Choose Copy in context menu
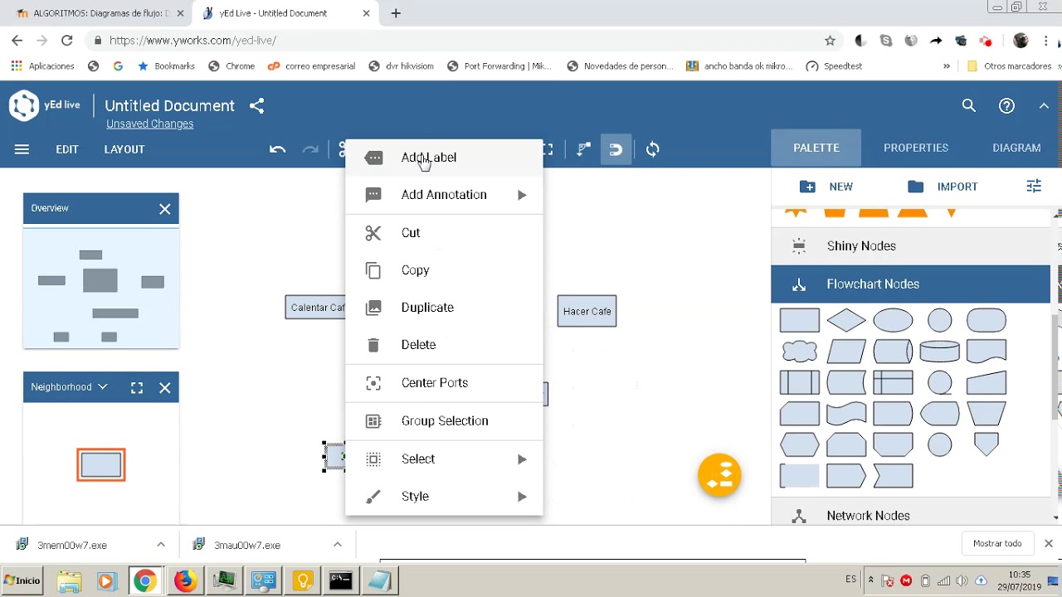The height and width of the screenshot is (597, 1062). (x=444, y=270)
